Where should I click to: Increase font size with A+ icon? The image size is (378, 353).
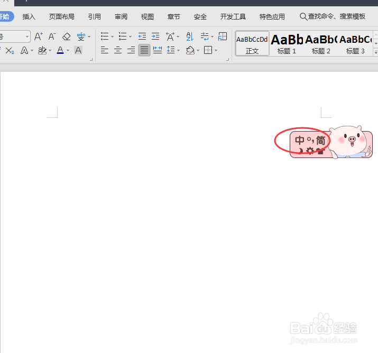[39, 36]
